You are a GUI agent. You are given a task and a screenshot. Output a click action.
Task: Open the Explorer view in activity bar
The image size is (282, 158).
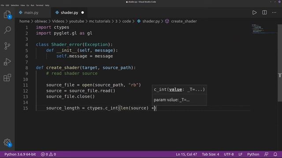click(7, 14)
